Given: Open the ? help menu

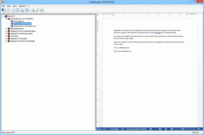Looking at the screenshot, I should click(x=29, y=6).
